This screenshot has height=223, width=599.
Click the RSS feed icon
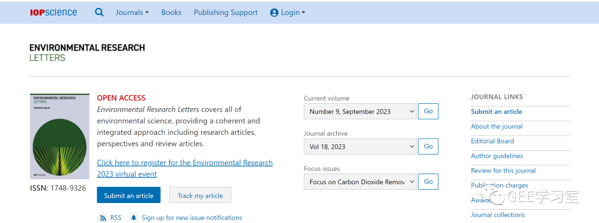coord(103,217)
